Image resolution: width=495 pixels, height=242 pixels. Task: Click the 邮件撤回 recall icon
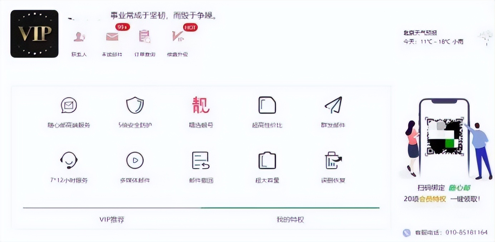(x=201, y=160)
